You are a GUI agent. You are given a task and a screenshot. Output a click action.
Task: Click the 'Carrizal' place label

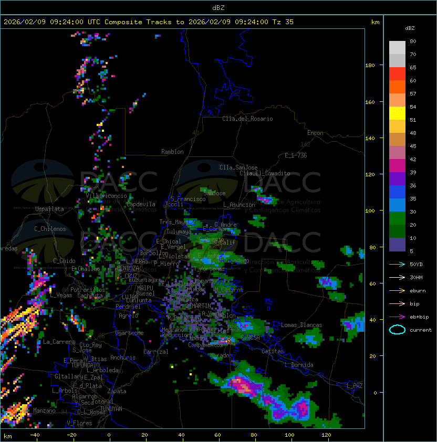pyautogui.click(x=155, y=352)
